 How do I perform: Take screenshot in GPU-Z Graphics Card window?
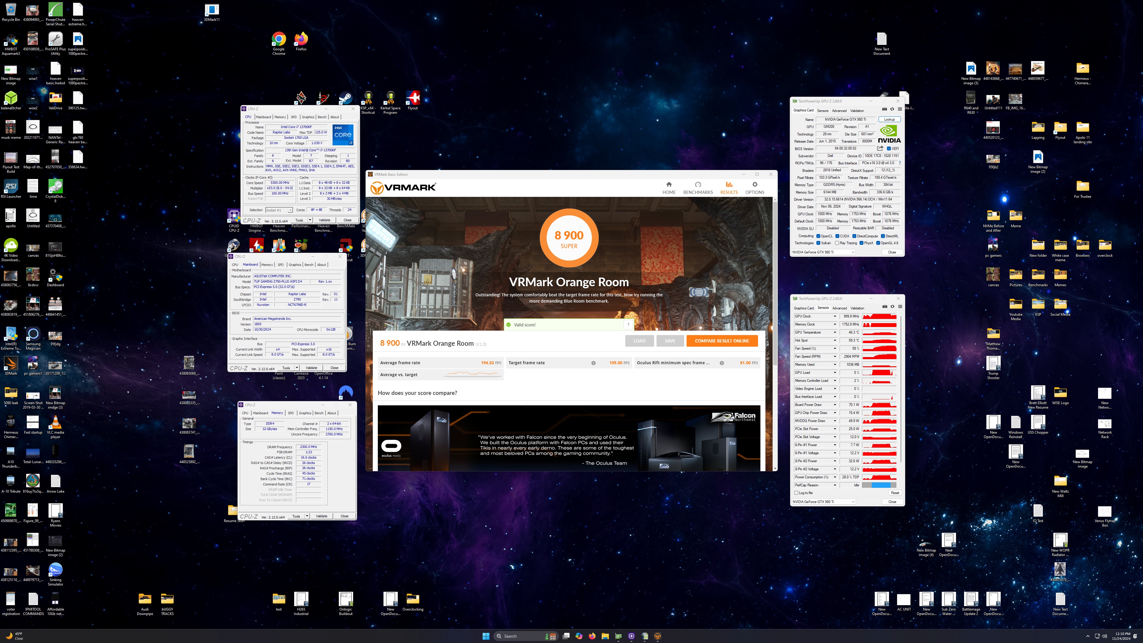coord(884,109)
